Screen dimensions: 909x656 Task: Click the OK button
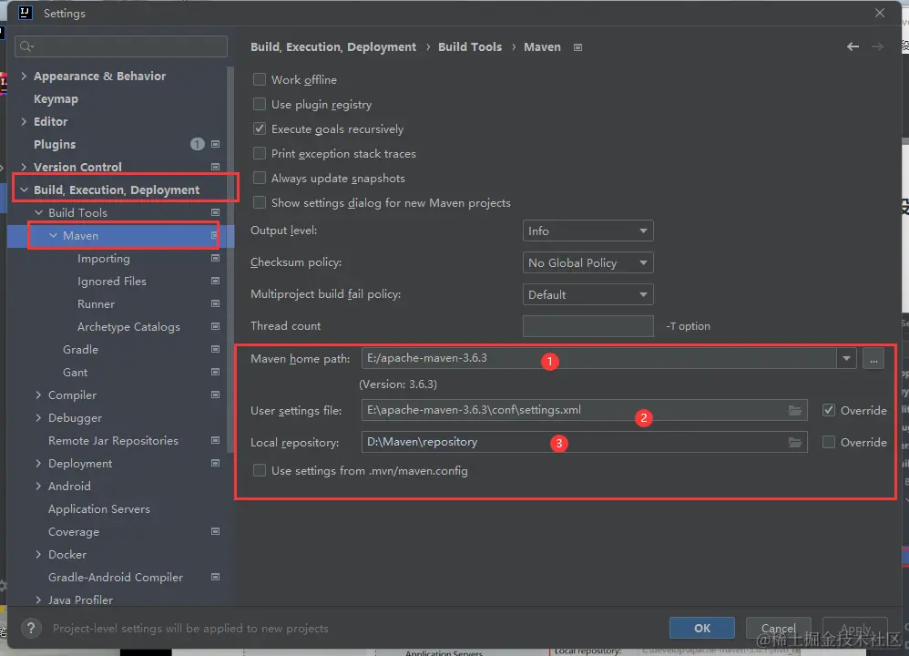pos(702,628)
